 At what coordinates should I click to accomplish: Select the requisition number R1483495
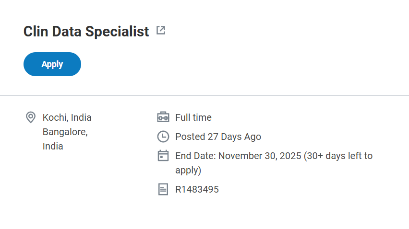(197, 189)
